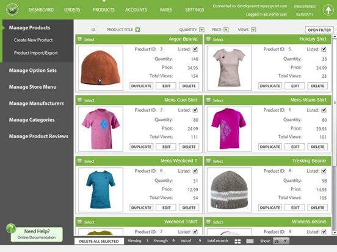Click the Logout link
The height and width of the screenshot is (252, 337).
tap(304, 15)
